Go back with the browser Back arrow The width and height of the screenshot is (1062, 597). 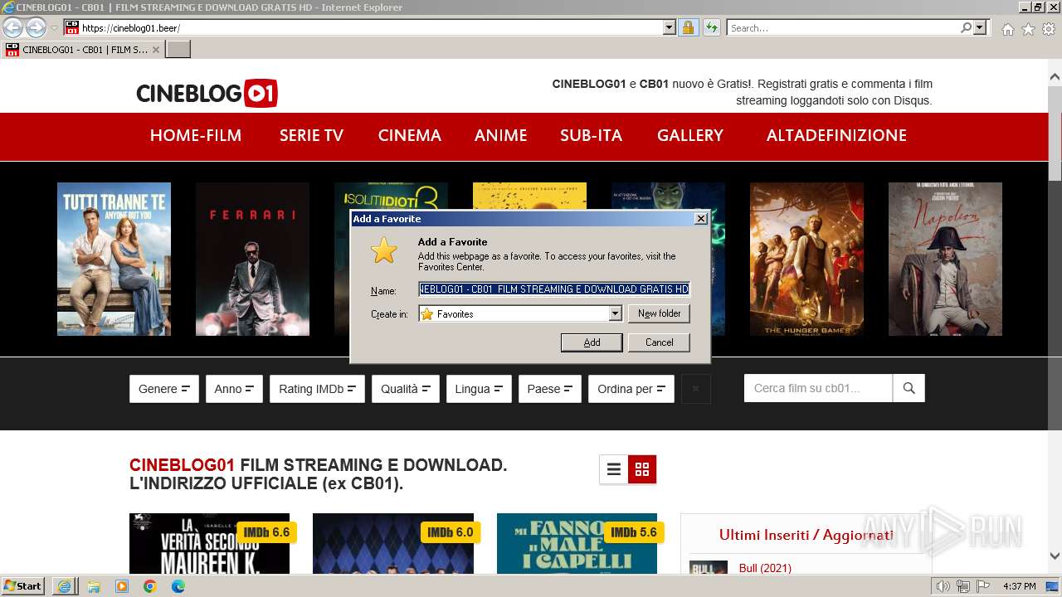[x=12, y=28]
